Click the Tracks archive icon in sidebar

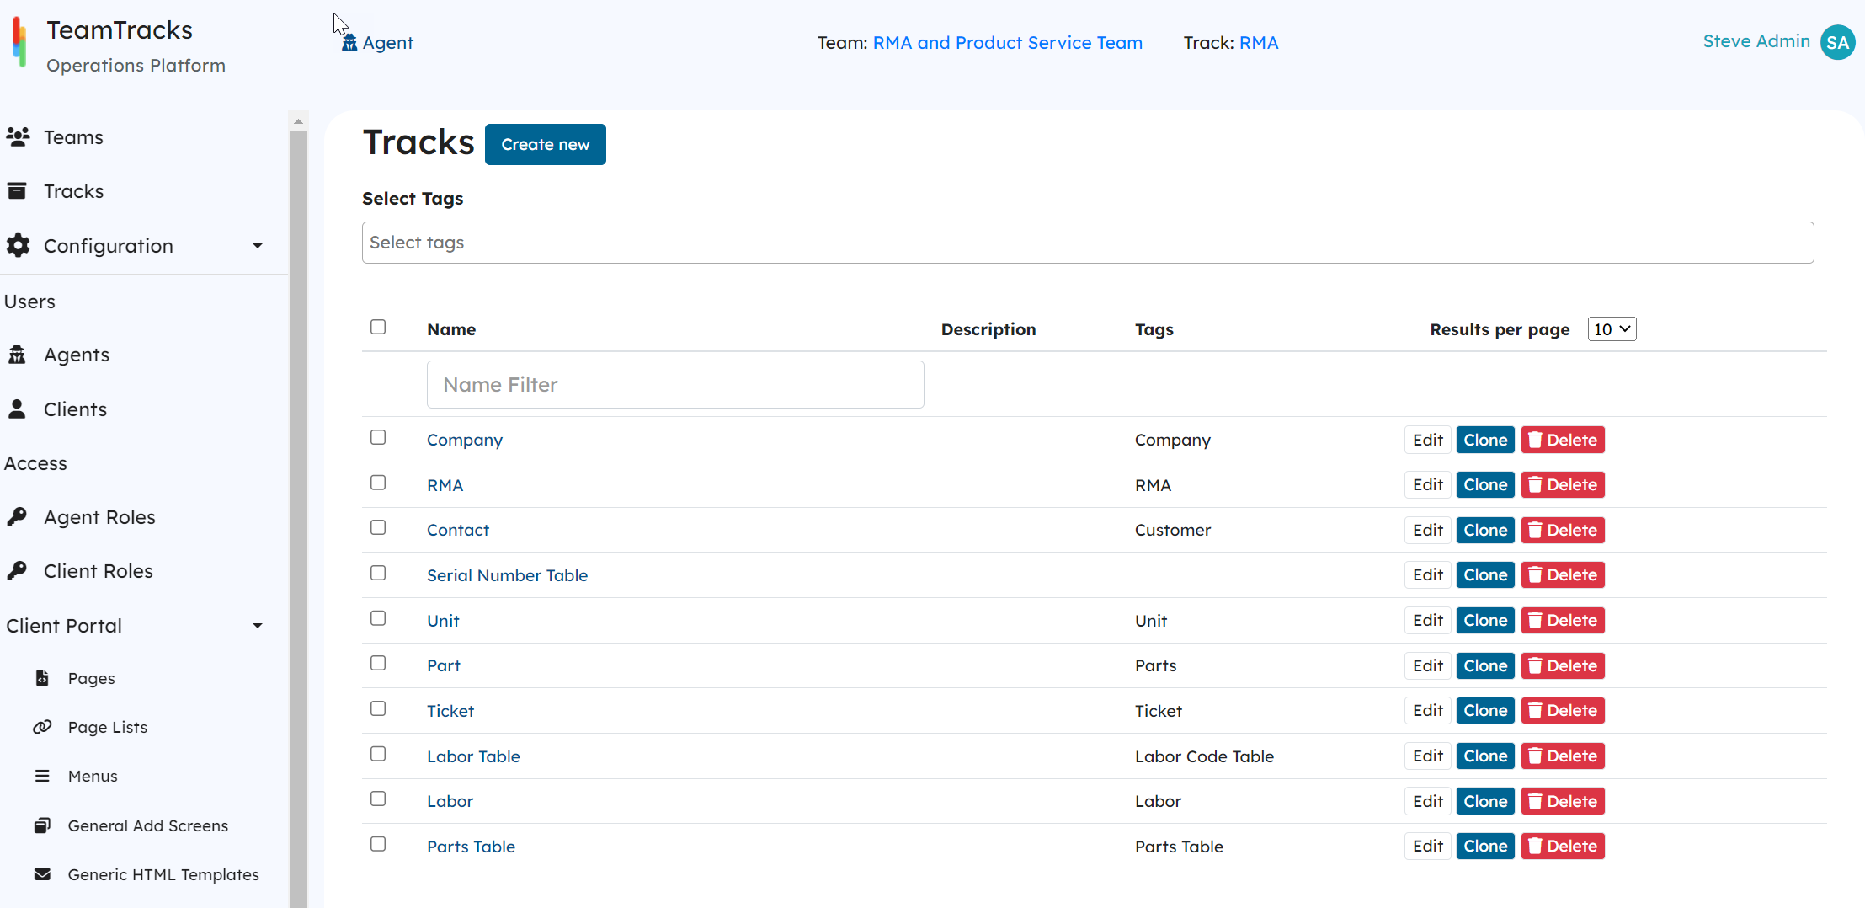(17, 191)
